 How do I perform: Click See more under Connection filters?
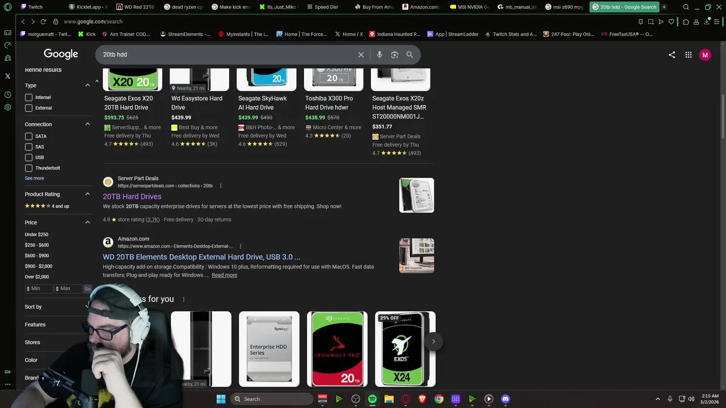coord(34,178)
